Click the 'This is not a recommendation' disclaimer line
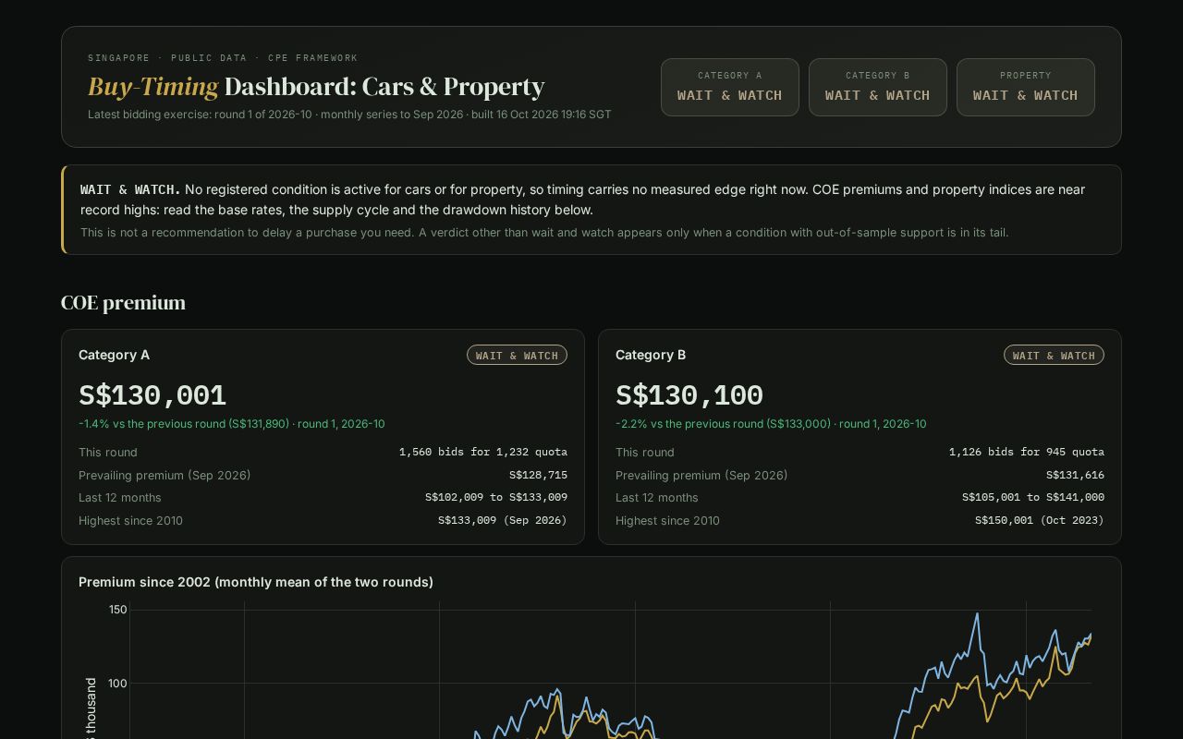The width and height of the screenshot is (1183, 739). [x=544, y=233]
